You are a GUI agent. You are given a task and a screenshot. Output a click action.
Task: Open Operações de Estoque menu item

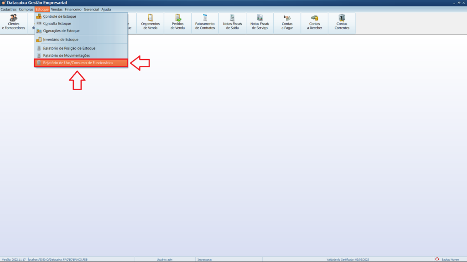pos(61,31)
